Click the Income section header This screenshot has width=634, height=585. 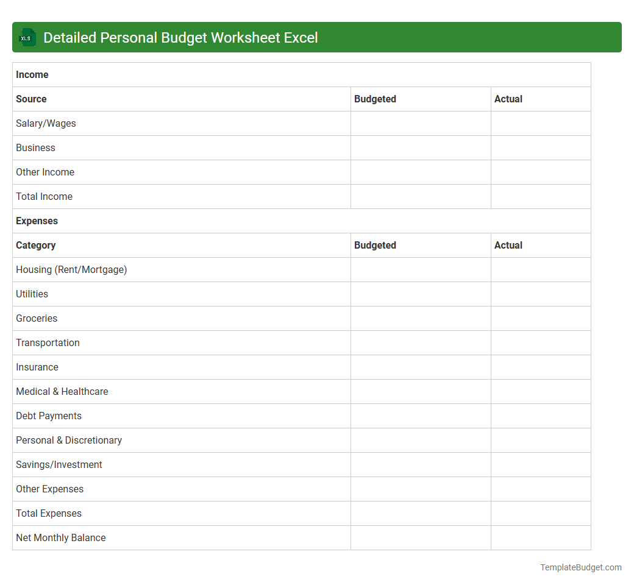tap(32, 74)
